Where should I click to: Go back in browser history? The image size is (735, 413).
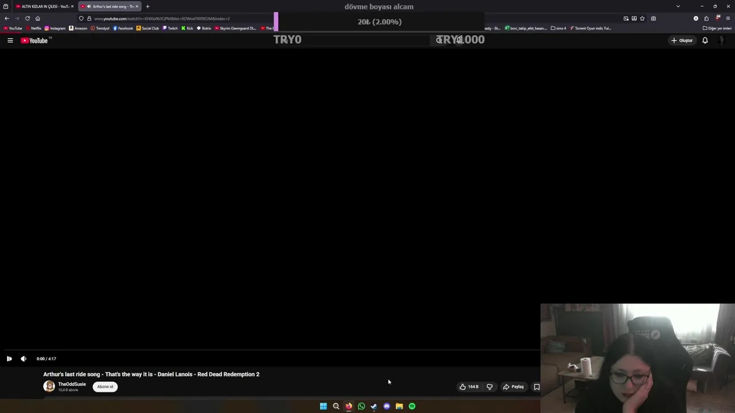click(x=7, y=18)
